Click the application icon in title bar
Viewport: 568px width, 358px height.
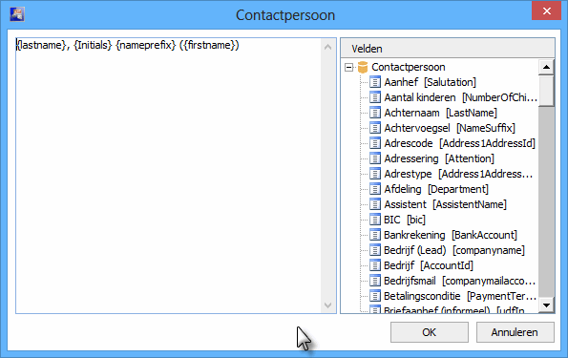(17, 15)
